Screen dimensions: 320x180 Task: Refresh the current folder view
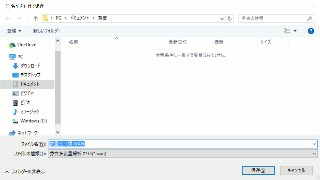coord(229,19)
